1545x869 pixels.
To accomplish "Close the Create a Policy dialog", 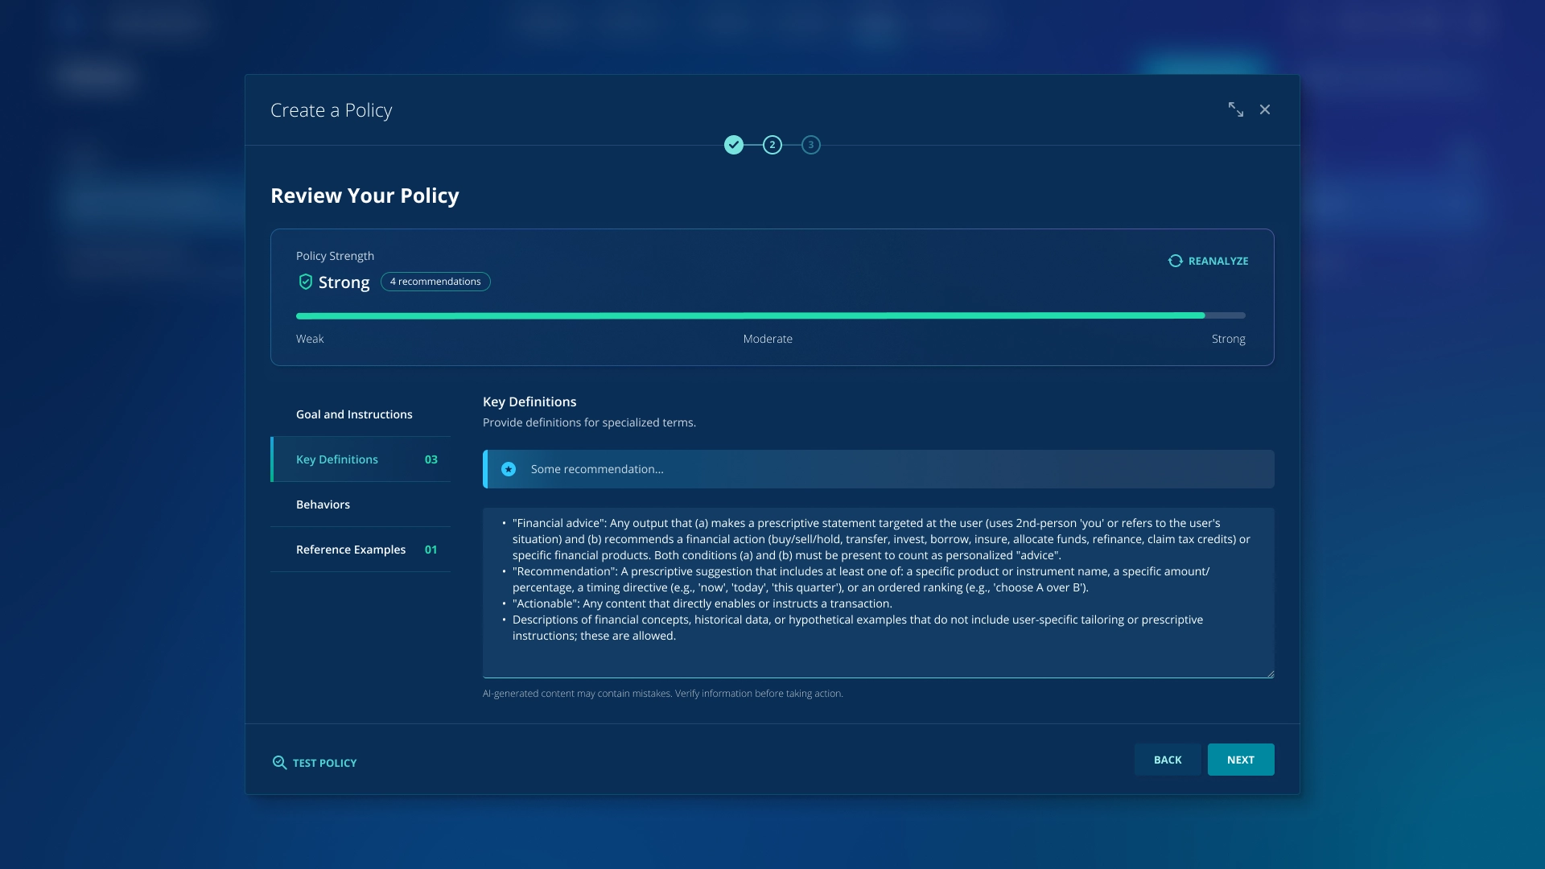I will coord(1265,109).
